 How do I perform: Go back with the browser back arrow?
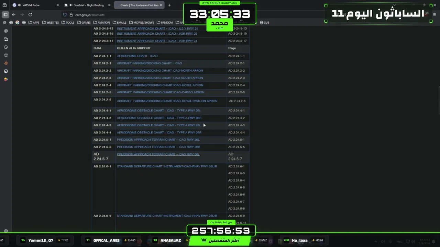[x=14, y=15]
